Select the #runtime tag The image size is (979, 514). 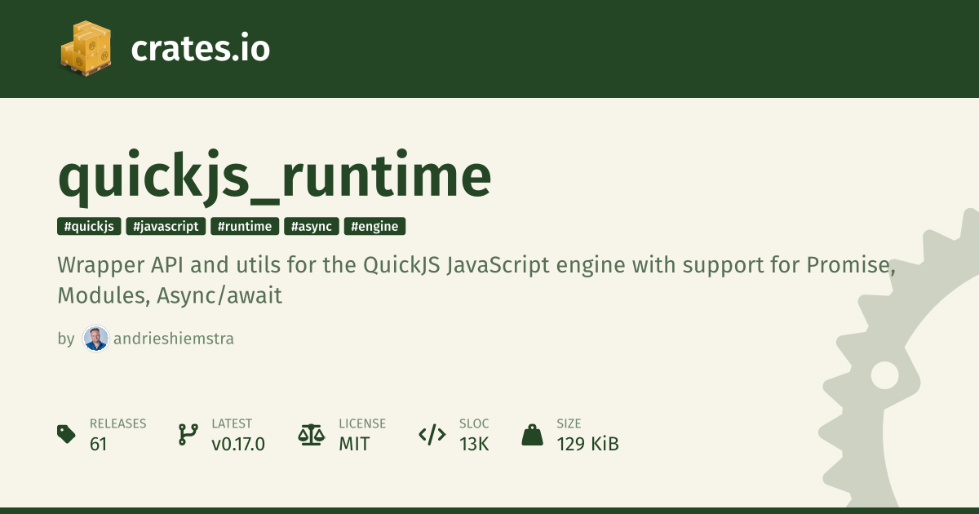[x=245, y=227]
